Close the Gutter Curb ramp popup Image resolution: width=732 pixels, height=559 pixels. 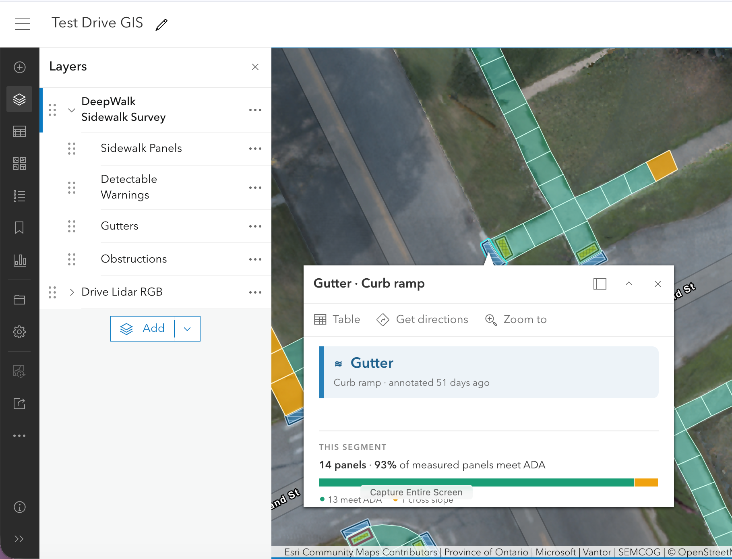pyautogui.click(x=658, y=284)
